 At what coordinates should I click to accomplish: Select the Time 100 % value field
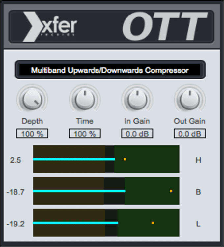[x=85, y=134]
